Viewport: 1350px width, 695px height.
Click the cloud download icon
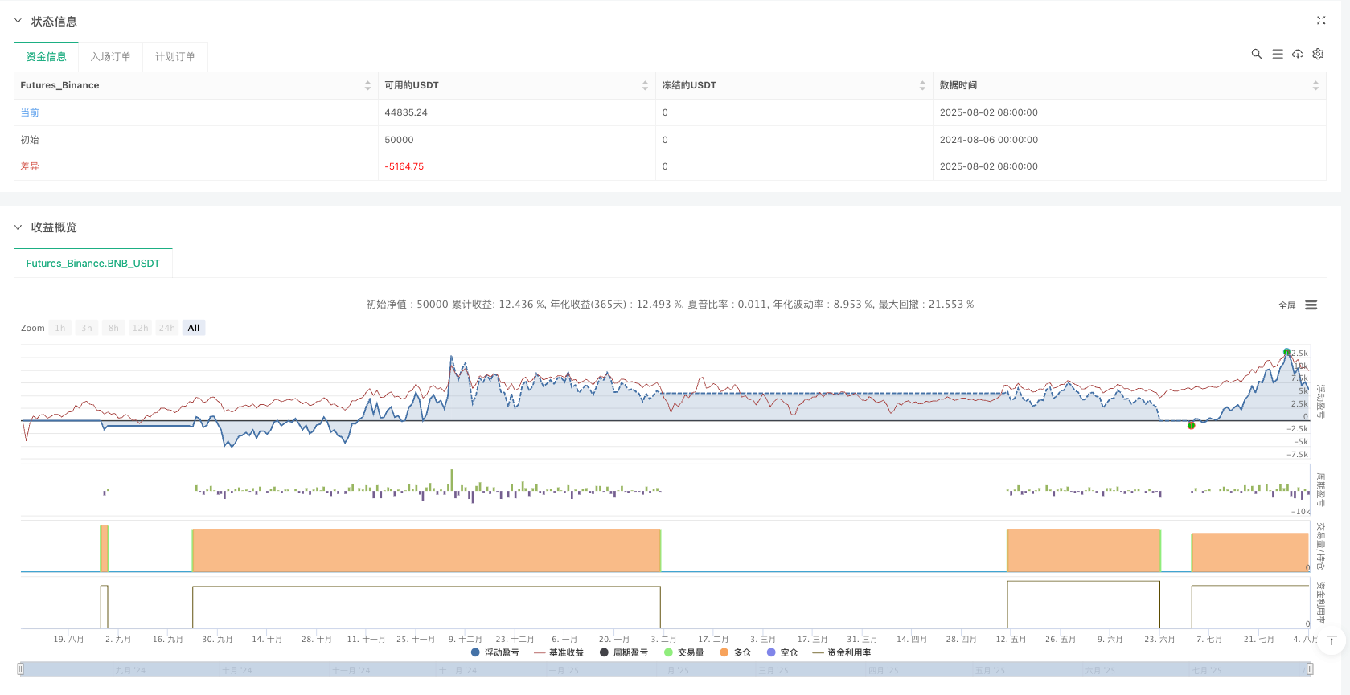[x=1297, y=54]
